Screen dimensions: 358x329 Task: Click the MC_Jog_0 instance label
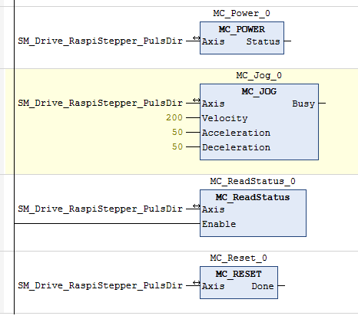[259, 75]
